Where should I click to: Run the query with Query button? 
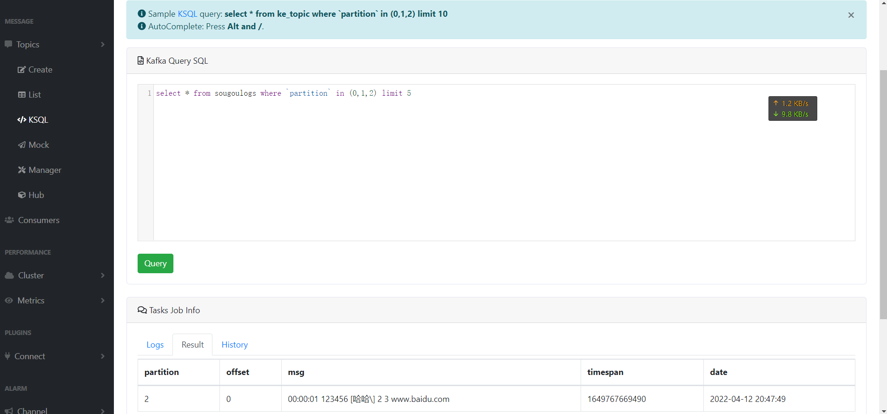click(155, 263)
